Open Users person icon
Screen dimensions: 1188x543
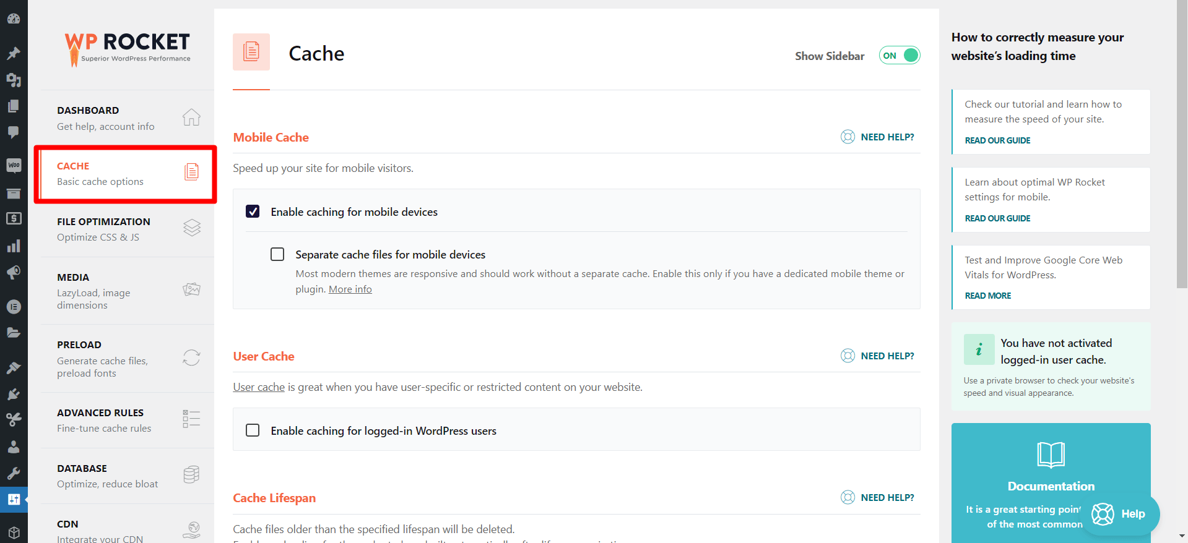pos(14,447)
